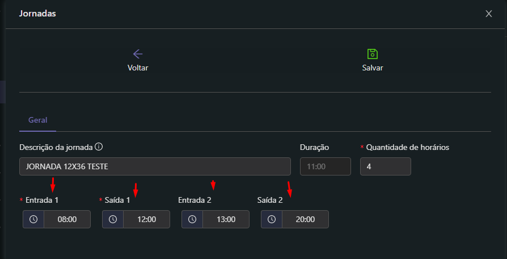Image resolution: width=507 pixels, height=259 pixels.
Task: Click the Voltar back arrow icon
Action: pyautogui.click(x=138, y=54)
